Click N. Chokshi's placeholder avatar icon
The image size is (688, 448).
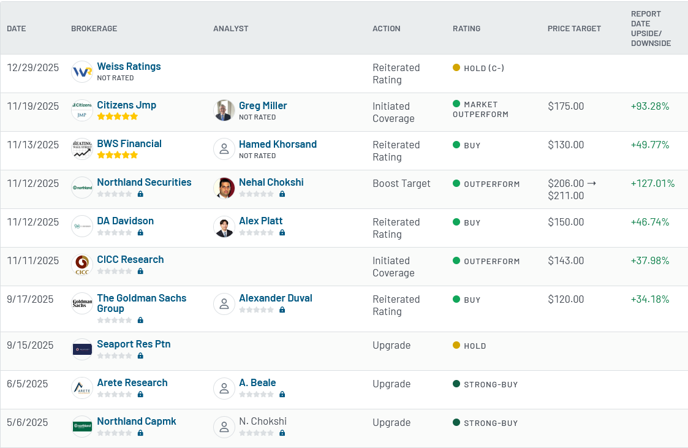click(224, 427)
